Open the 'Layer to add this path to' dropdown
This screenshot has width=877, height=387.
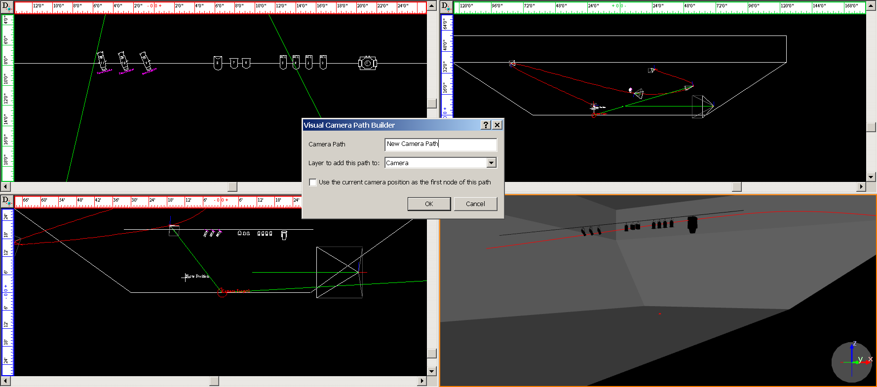click(x=491, y=163)
